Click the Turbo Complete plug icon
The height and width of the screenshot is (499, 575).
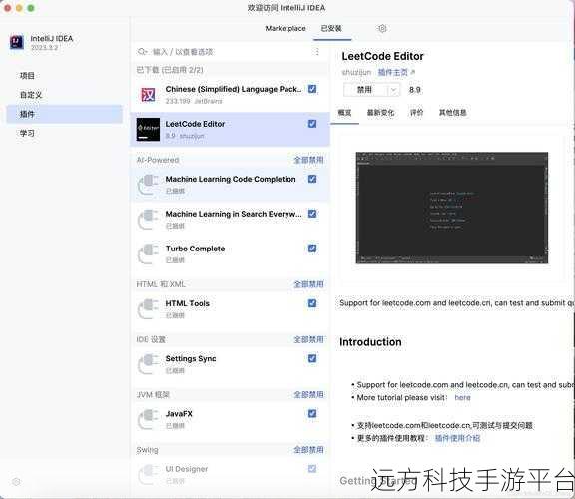pyautogui.click(x=148, y=253)
